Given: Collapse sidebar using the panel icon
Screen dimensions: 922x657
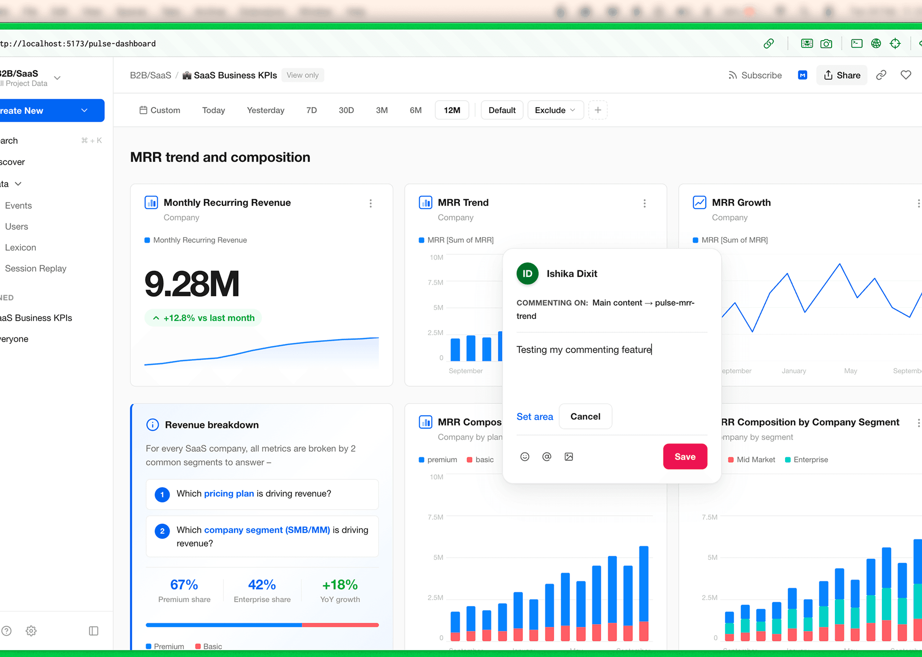Looking at the screenshot, I should coord(94,631).
